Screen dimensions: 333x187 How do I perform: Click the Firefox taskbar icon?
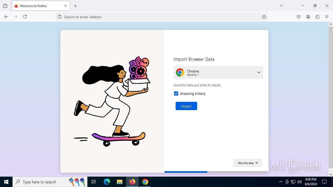click(132, 182)
